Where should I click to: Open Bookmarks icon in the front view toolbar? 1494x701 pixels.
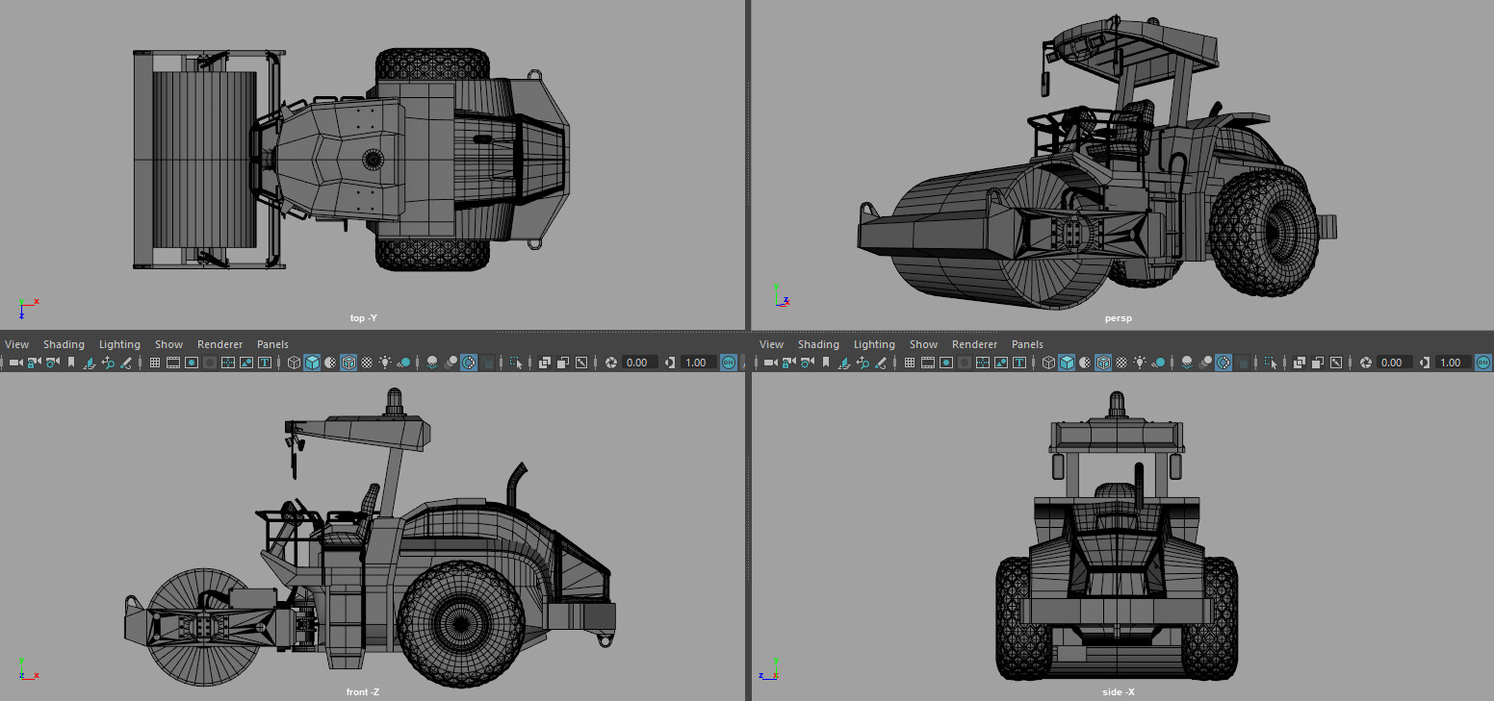(x=70, y=363)
